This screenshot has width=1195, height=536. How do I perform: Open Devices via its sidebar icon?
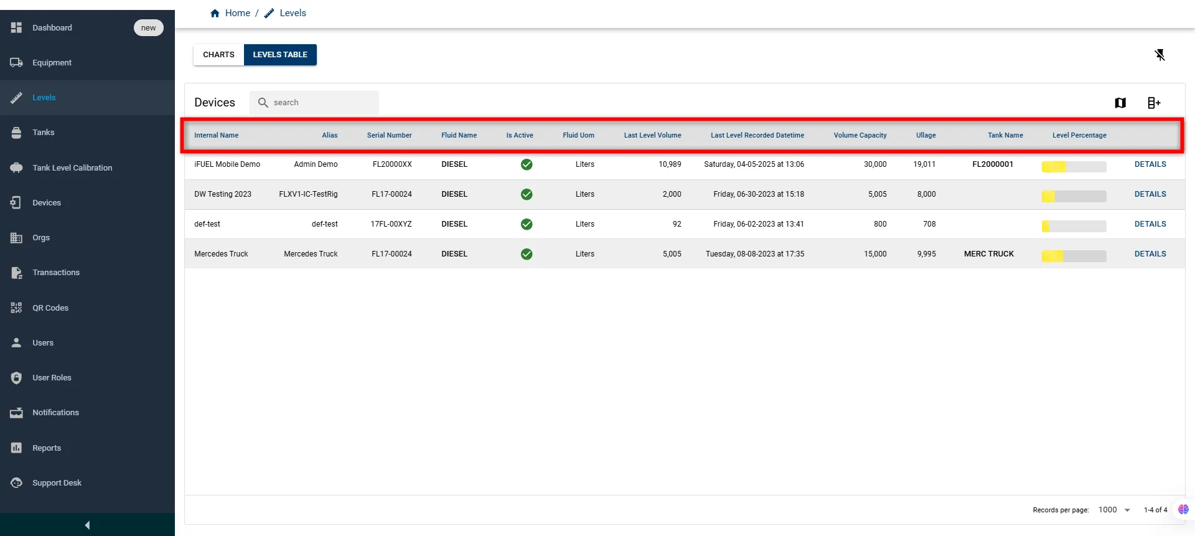pyautogui.click(x=17, y=202)
